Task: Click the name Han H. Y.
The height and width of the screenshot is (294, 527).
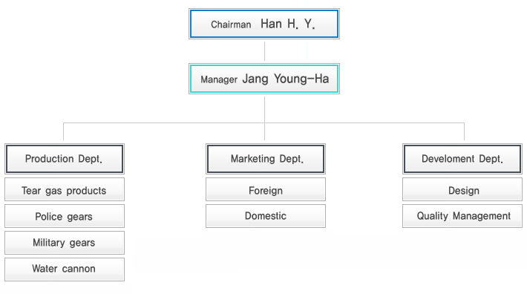Action: click(288, 24)
